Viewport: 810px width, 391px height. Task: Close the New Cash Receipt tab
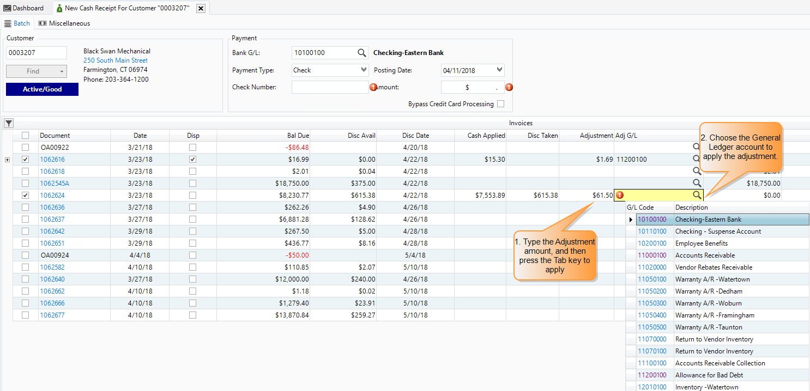201,8
